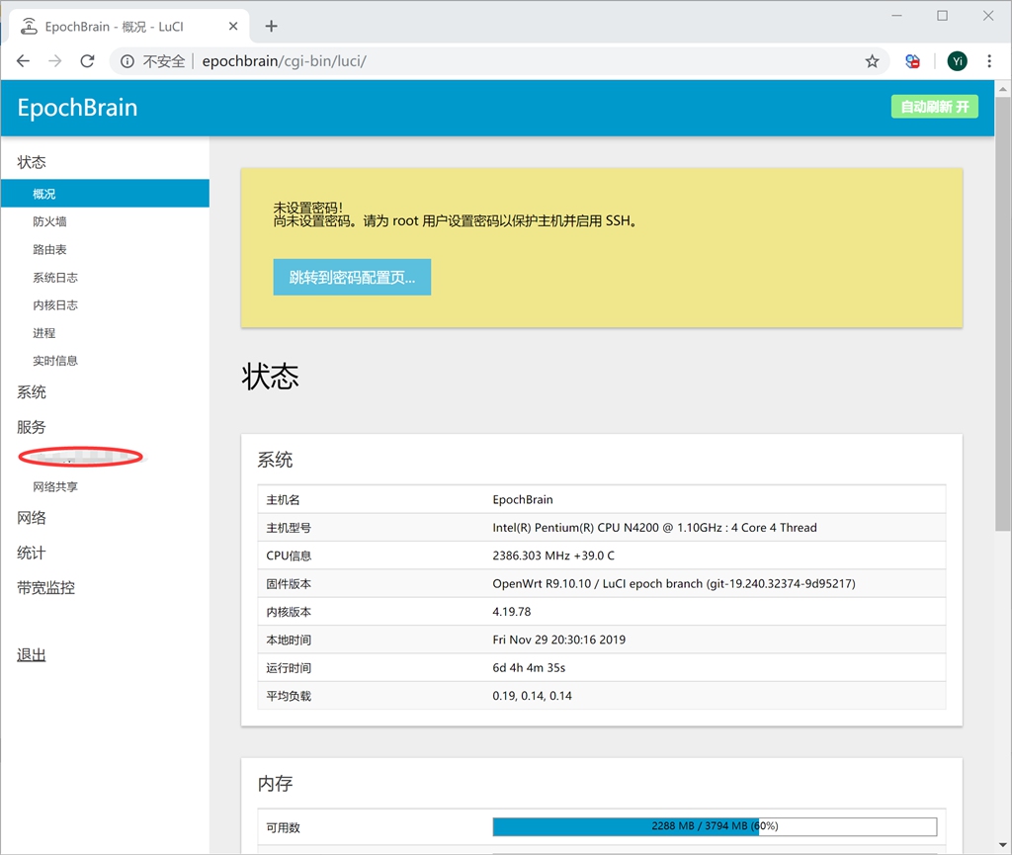Select the OpenWrt R9.10.10 firmware version text

674,584
